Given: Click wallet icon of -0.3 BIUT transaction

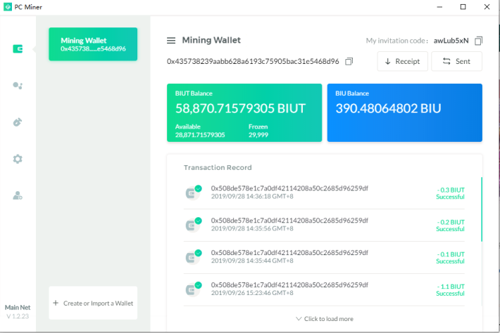Looking at the screenshot, I should tap(193, 192).
